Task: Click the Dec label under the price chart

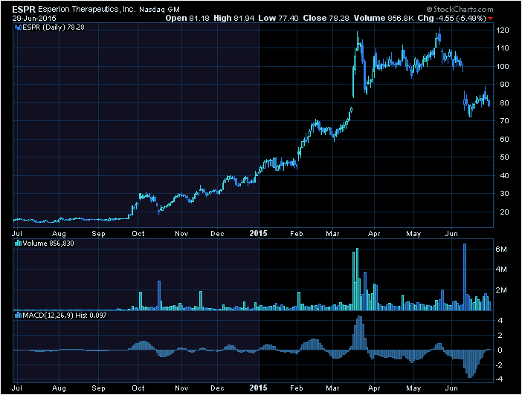Action: [217, 234]
